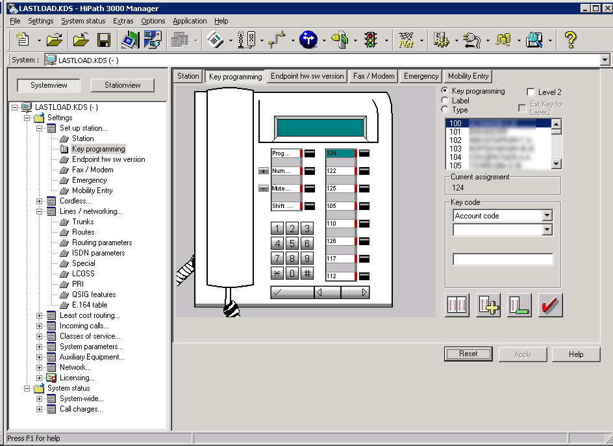Select the Shift key on the phone
The height and width of the screenshot is (446, 613).
click(286, 206)
